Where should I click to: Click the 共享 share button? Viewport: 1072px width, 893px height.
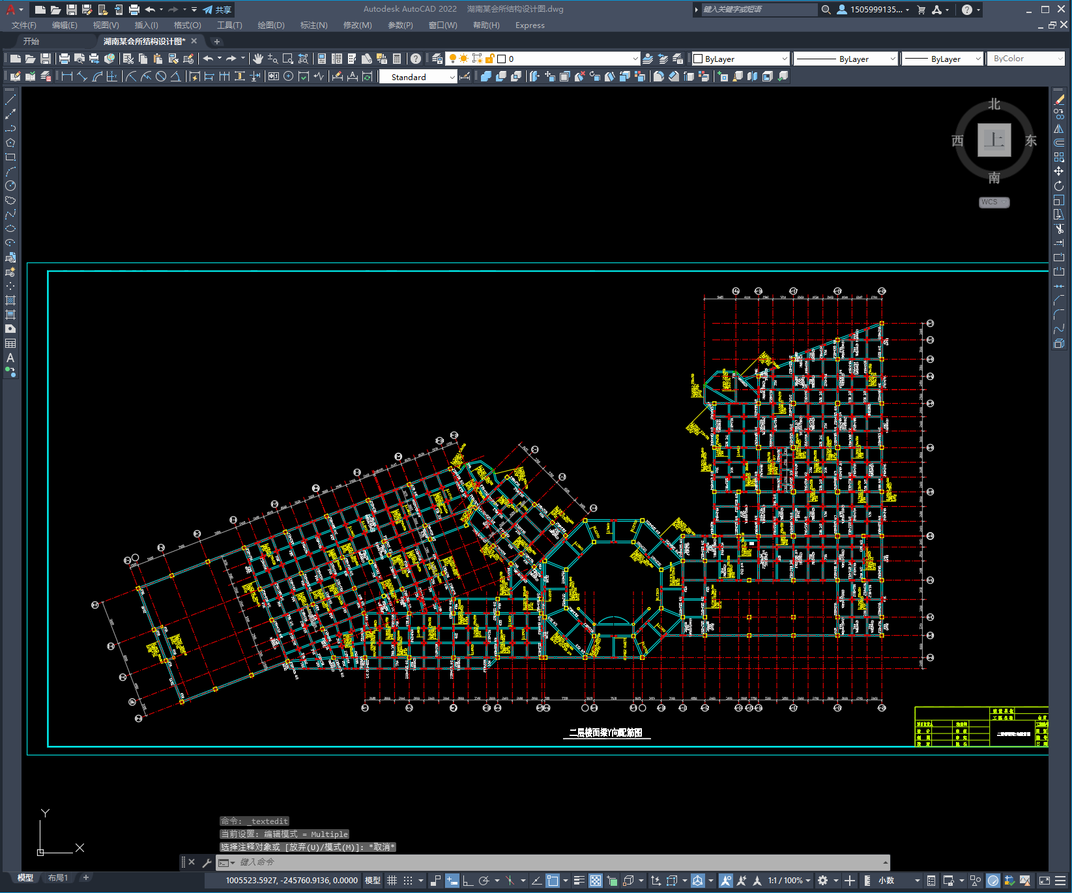(x=218, y=10)
